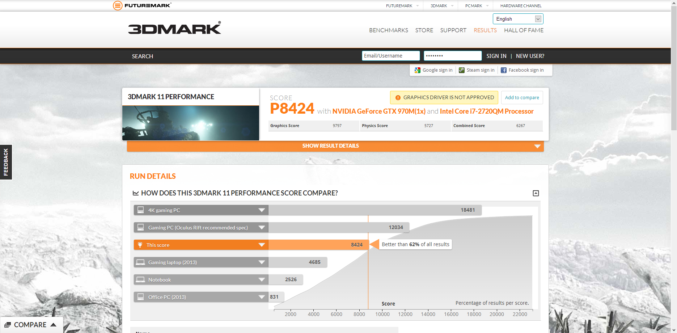Click Graphics Score value 9797
Screen dimensions: 677x333
pos(337,126)
